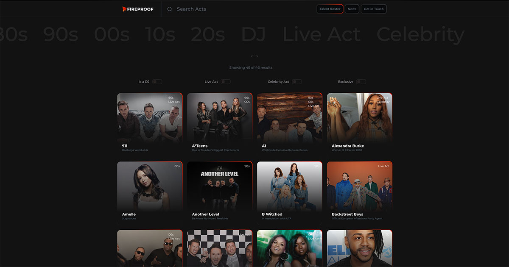Go to next category with right chevron
509x267 pixels.
257,56
